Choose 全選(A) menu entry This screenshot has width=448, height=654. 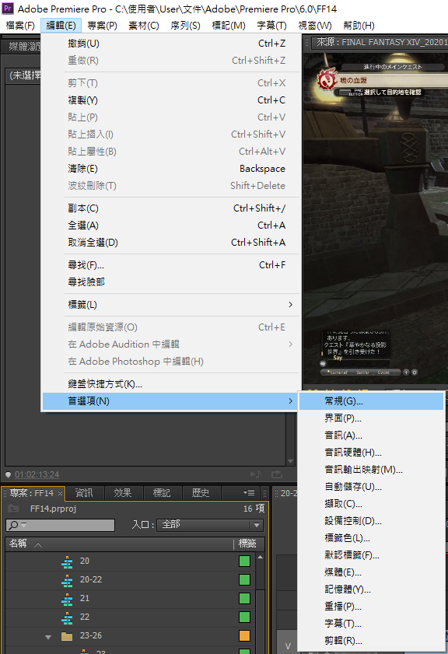coord(171,226)
